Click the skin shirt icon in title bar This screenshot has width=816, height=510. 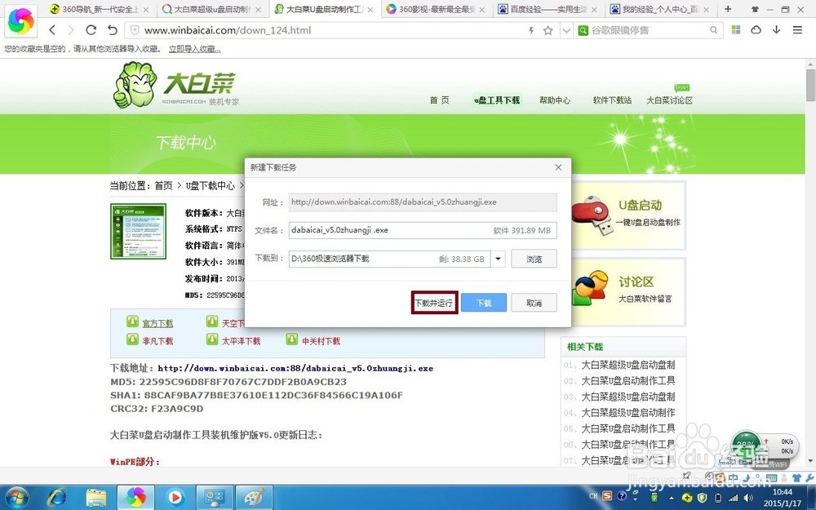click(x=755, y=9)
